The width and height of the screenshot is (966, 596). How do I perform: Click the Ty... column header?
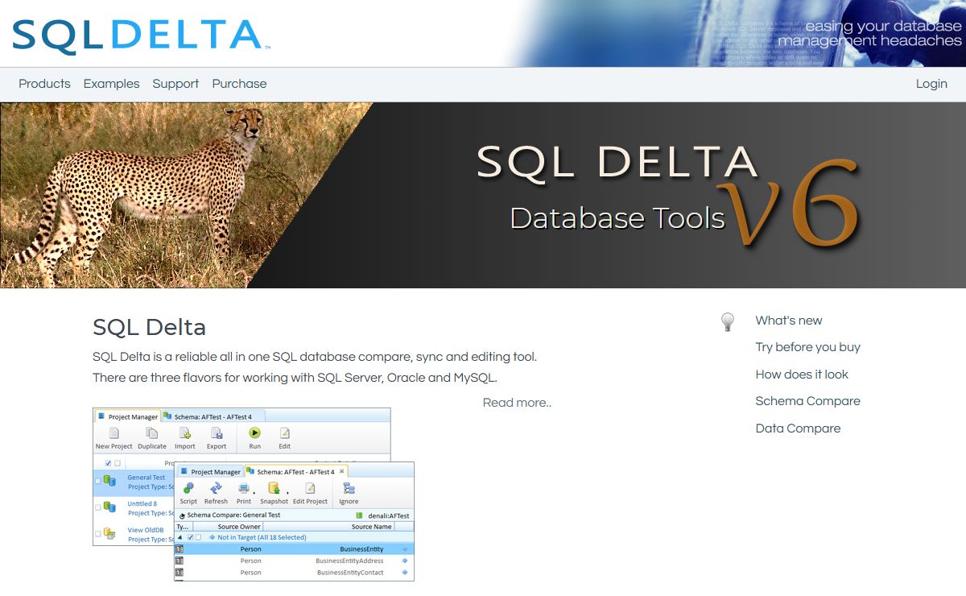184,527
